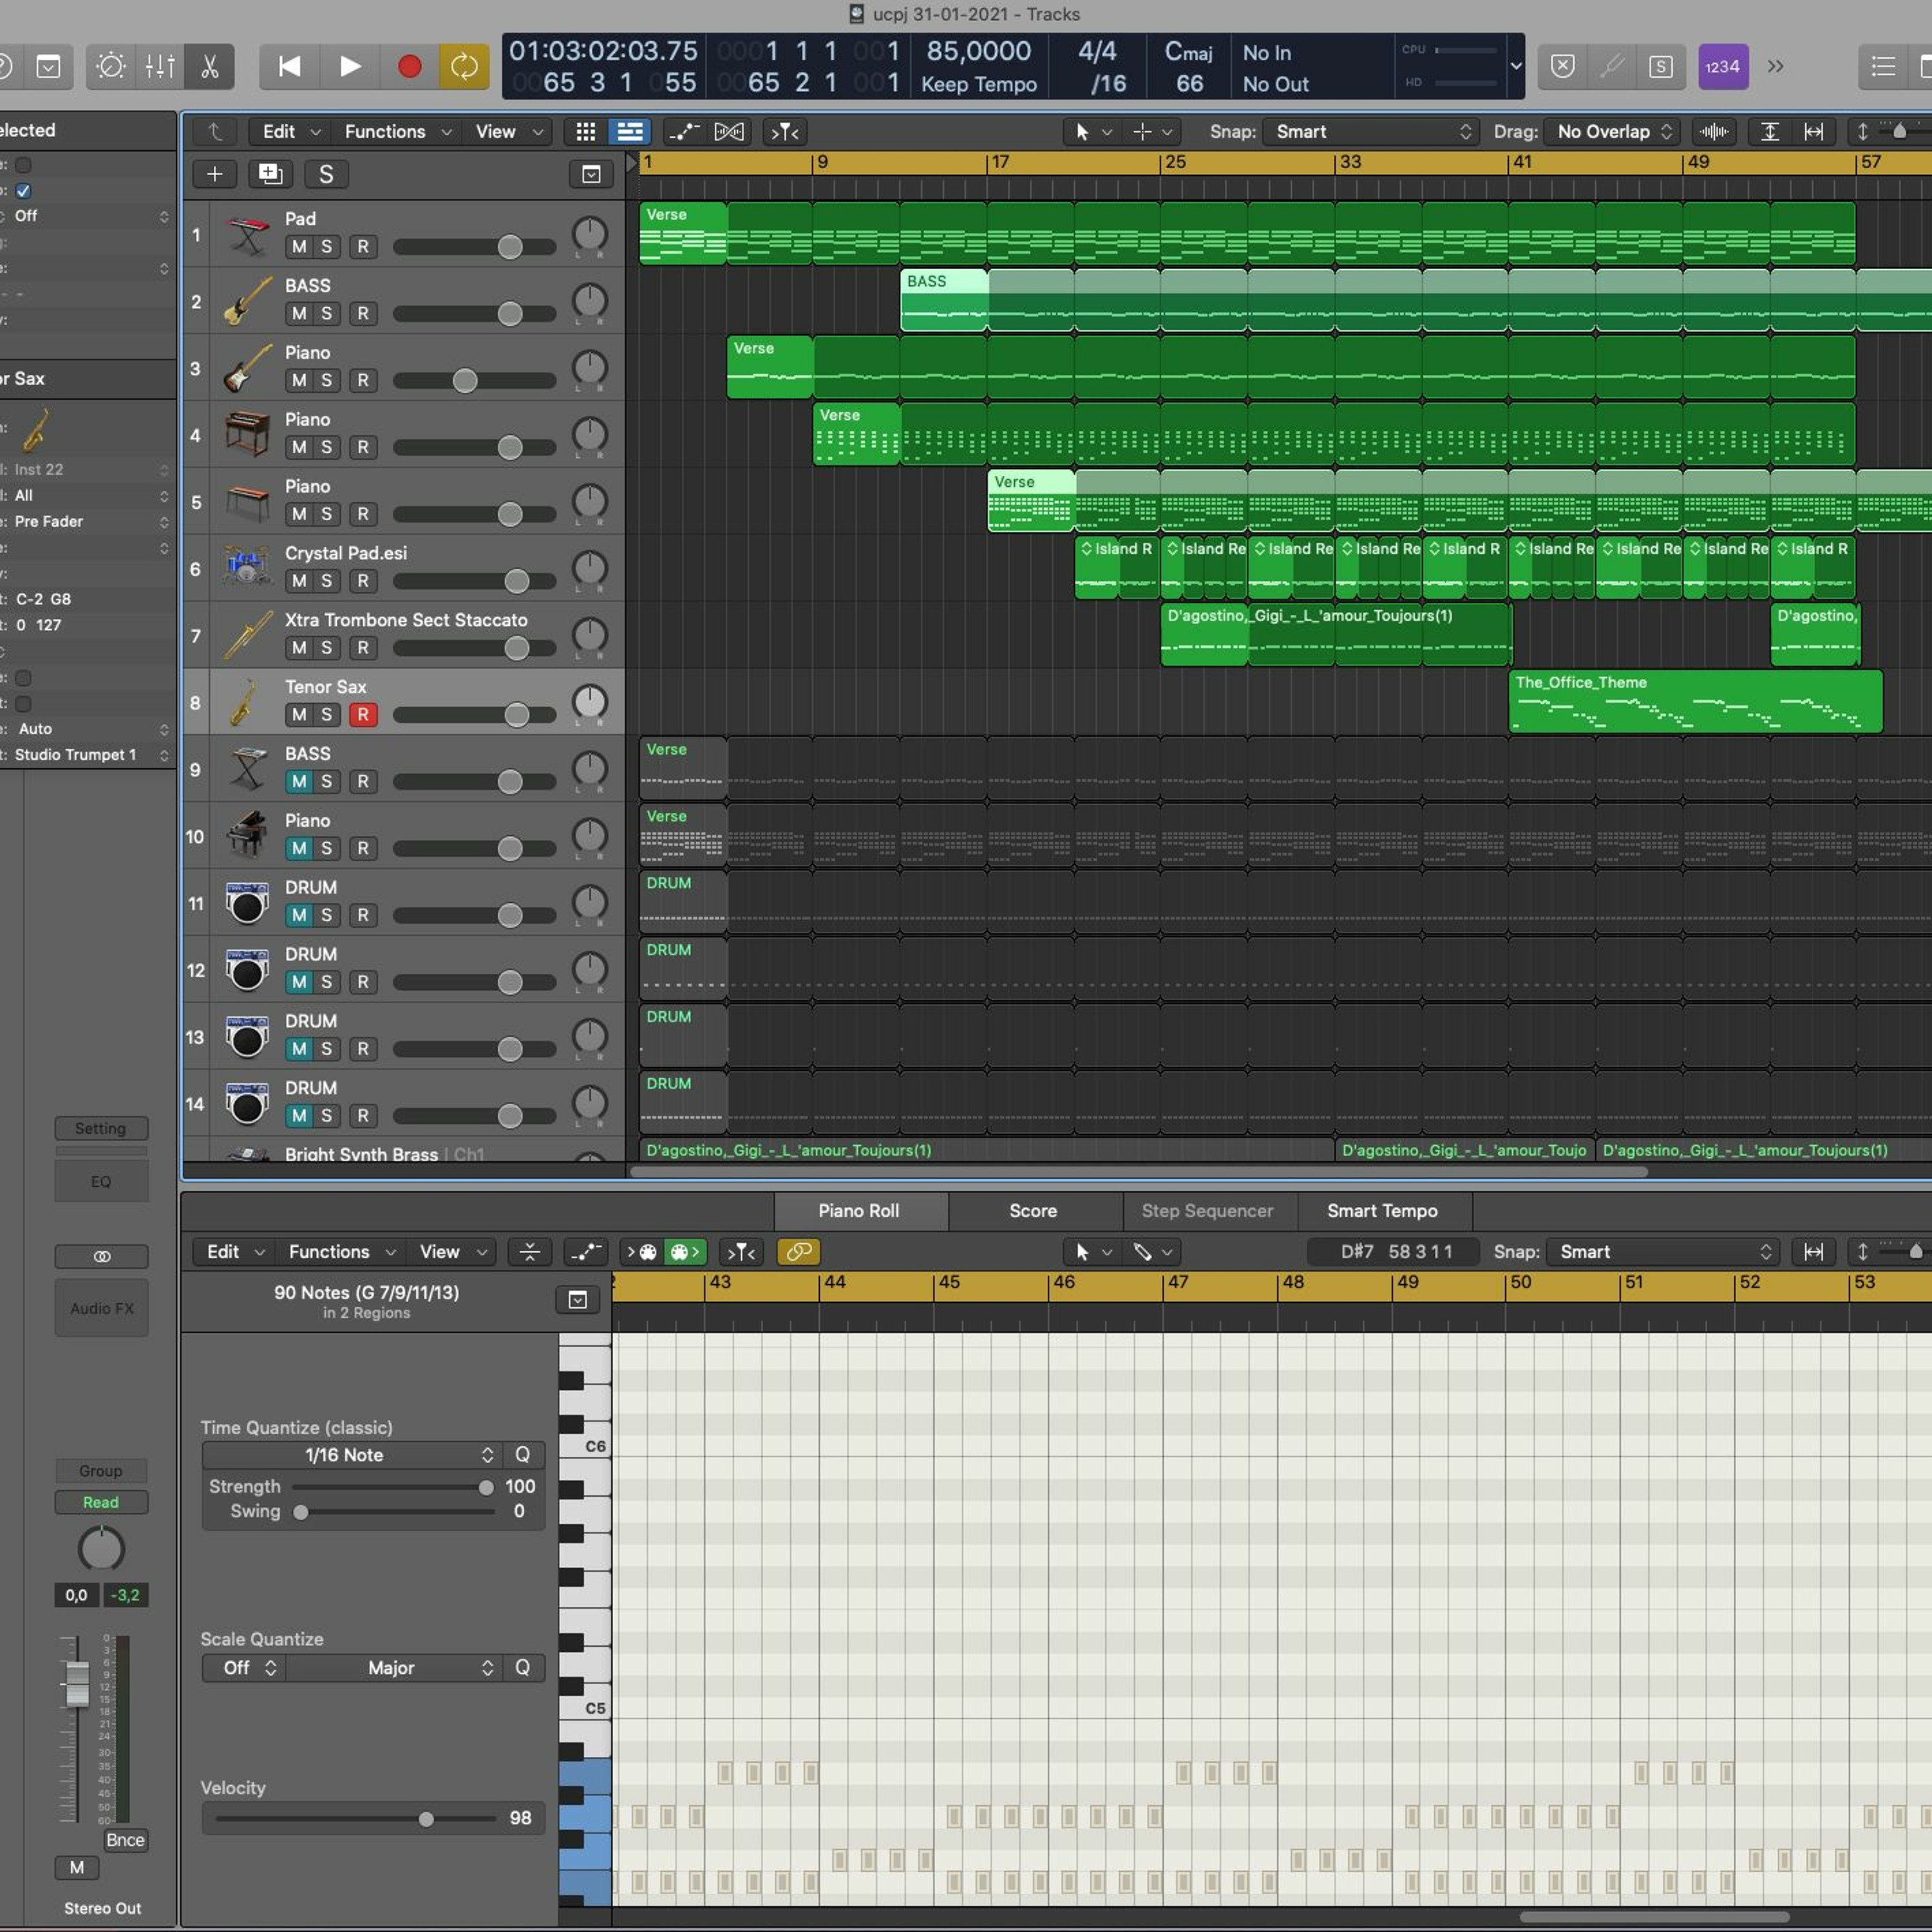1932x1932 pixels.
Task: Disable record on Tenor Sax track
Action: coord(363,715)
